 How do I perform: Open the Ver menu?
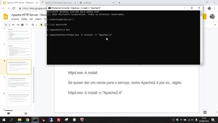31,19
